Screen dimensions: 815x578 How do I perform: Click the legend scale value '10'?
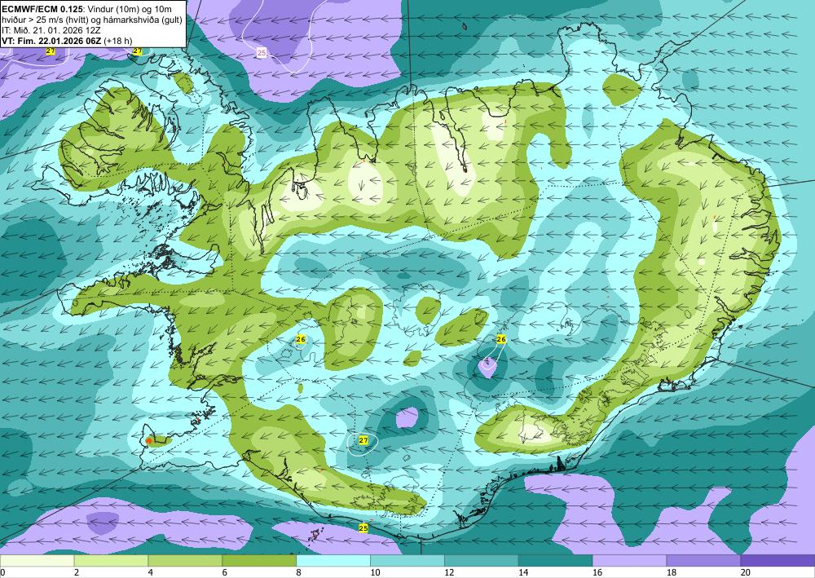click(375, 573)
